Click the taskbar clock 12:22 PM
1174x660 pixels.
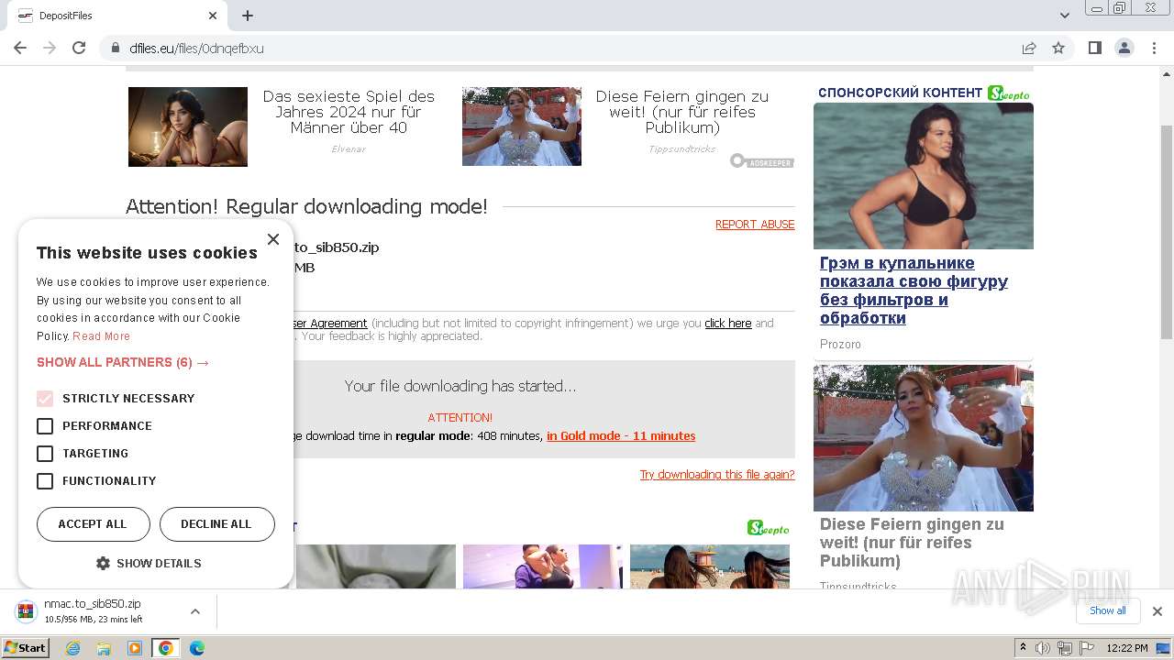point(1127,648)
